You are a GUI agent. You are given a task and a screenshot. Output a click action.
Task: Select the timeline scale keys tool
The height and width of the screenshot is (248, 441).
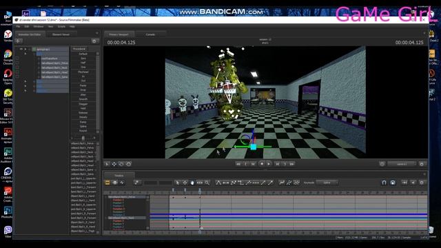click(200, 183)
